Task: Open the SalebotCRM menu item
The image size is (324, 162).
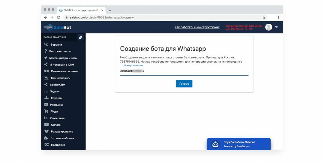Action: pyautogui.click(x=57, y=85)
